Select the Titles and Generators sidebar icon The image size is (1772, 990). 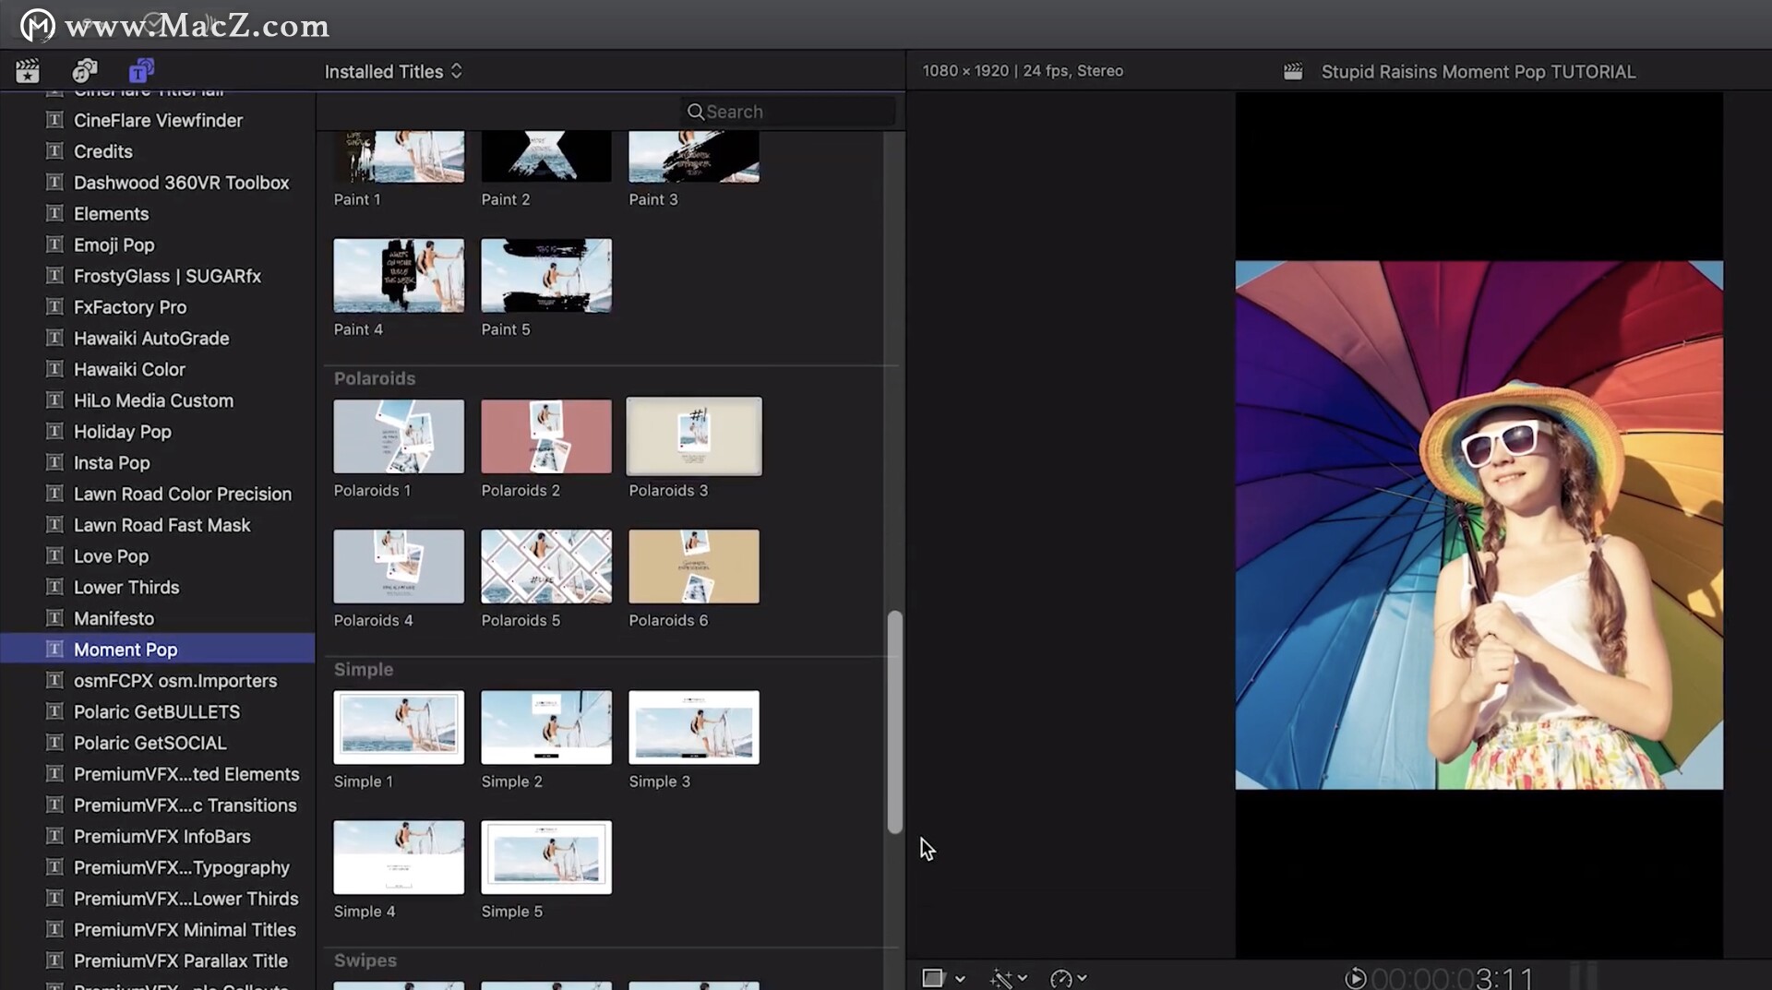pyautogui.click(x=141, y=71)
